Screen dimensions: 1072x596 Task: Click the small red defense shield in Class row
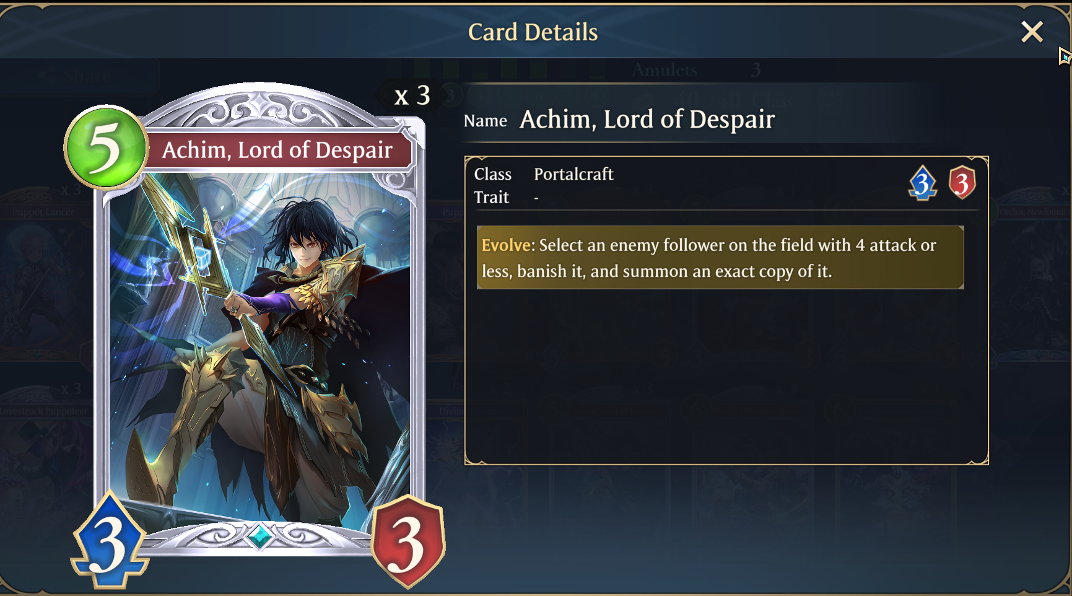pos(962,183)
